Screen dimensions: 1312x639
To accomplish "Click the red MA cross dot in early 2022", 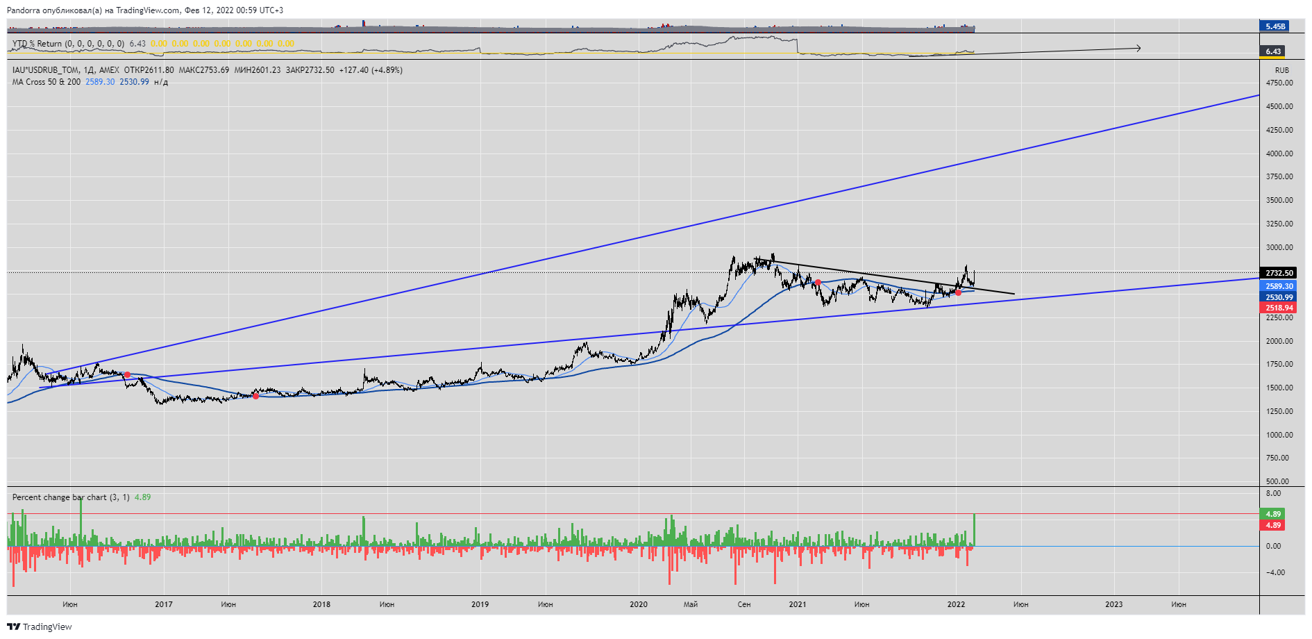I will [959, 292].
